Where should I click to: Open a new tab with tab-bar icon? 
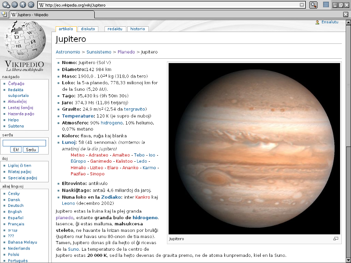[x=4, y=14]
